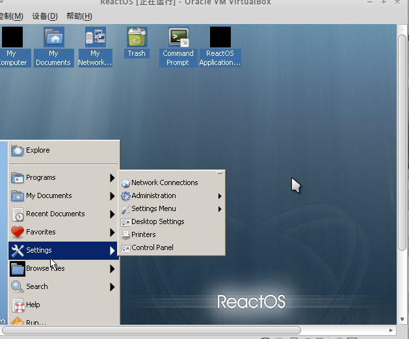The height and width of the screenshot is (339, 409).
Task: Click the right arrow of the horizontal scrollbar
Action: coord(391,330)
